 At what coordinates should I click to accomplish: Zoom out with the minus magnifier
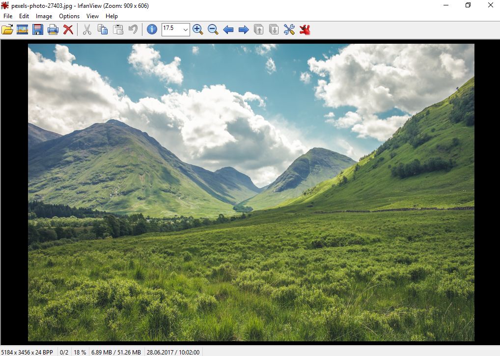click(213, 29)
